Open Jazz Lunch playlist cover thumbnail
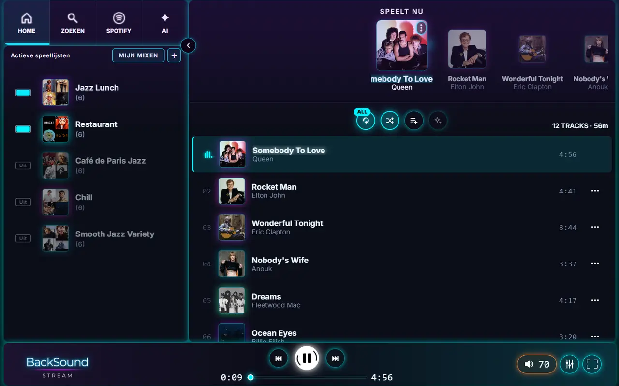619x386 pixels. click(x=55, y=92)
